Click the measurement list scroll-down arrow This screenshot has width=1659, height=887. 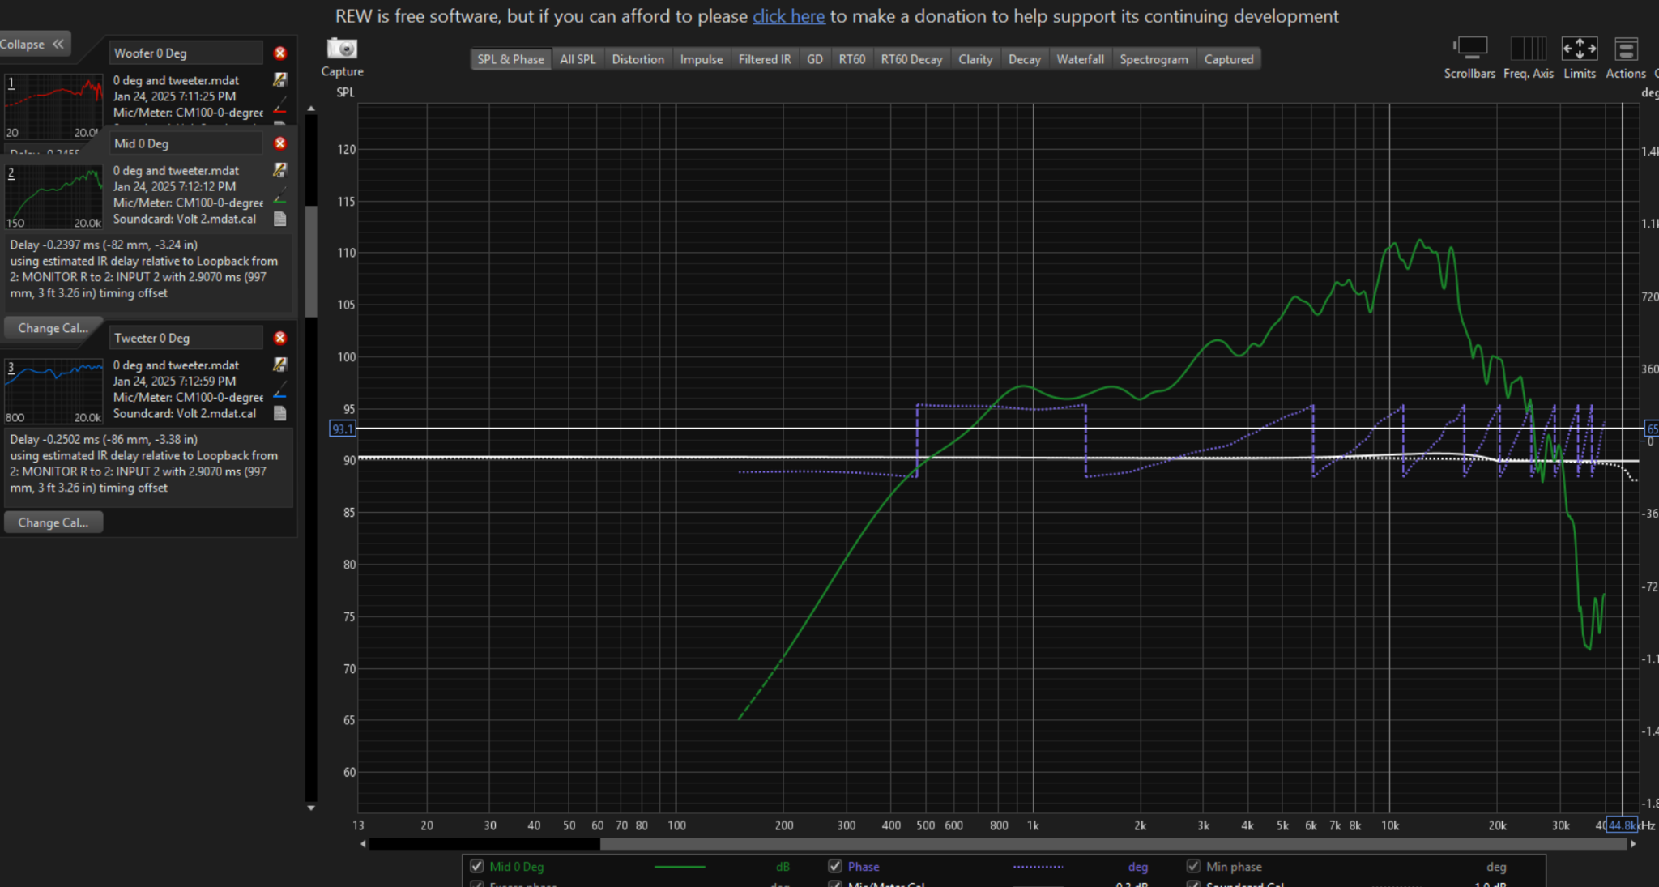pyautogui.click(x=311, y=808)
